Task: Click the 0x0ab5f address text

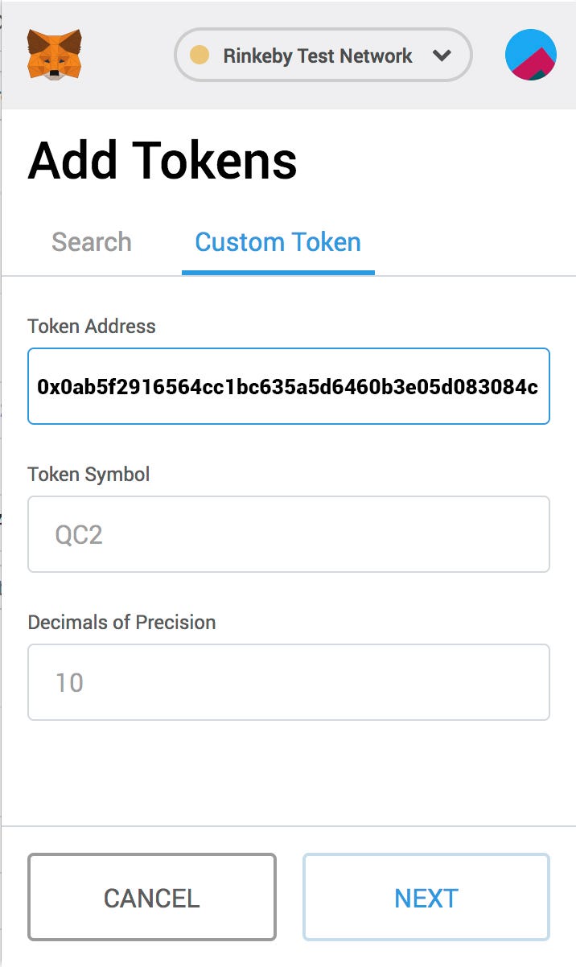Action: pyautogui.click(x=287, y=387)
